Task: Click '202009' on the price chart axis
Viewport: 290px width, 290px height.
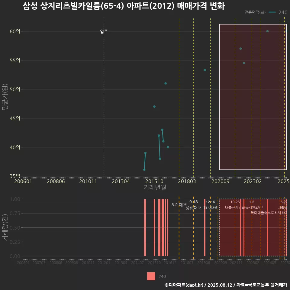Action: (x=220, y=181)
